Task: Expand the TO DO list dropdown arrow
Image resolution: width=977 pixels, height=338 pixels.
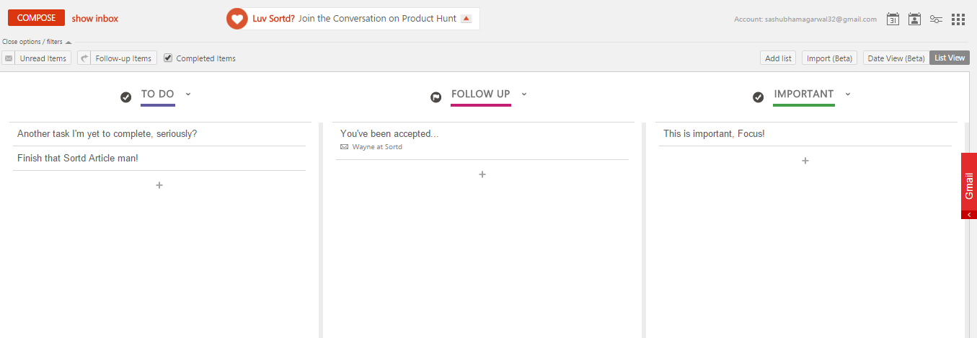Action: point(187,94)
